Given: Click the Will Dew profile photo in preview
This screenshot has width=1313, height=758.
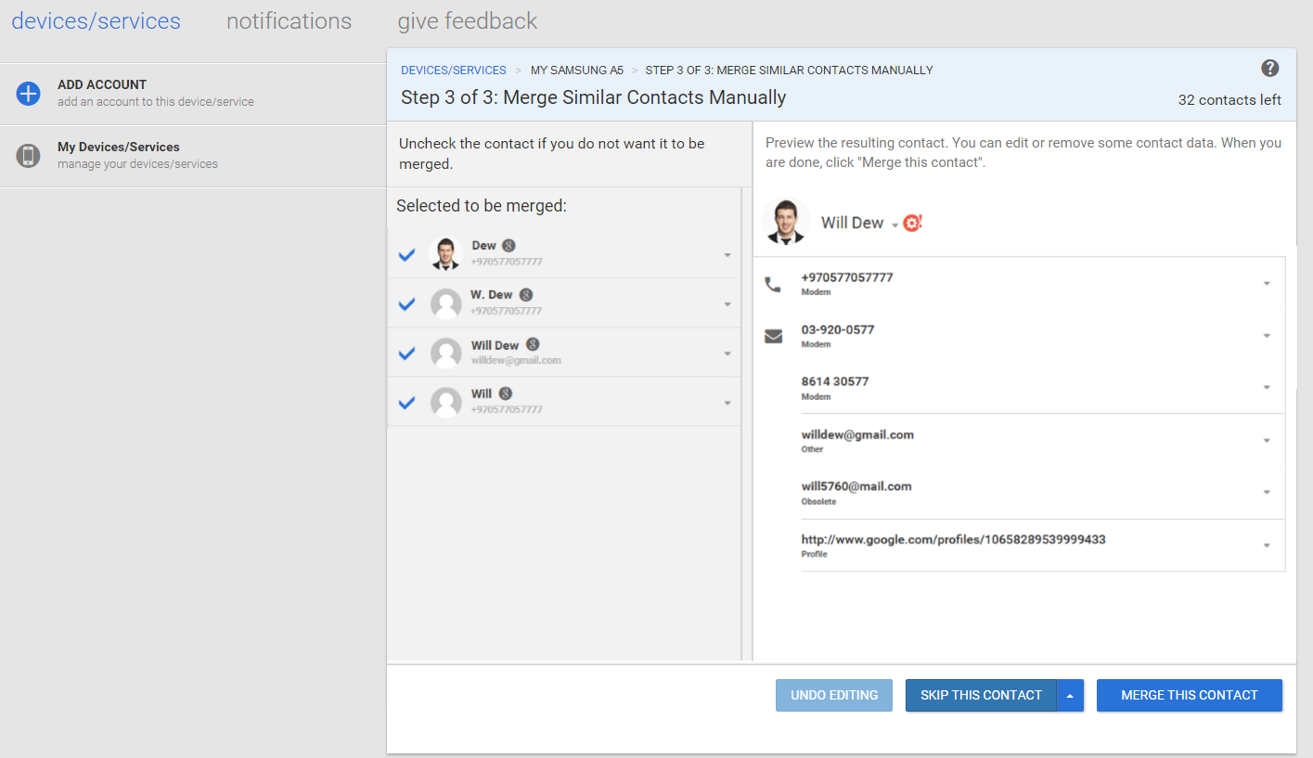Looking at the screenshot, I should click(x=786, y=223).
